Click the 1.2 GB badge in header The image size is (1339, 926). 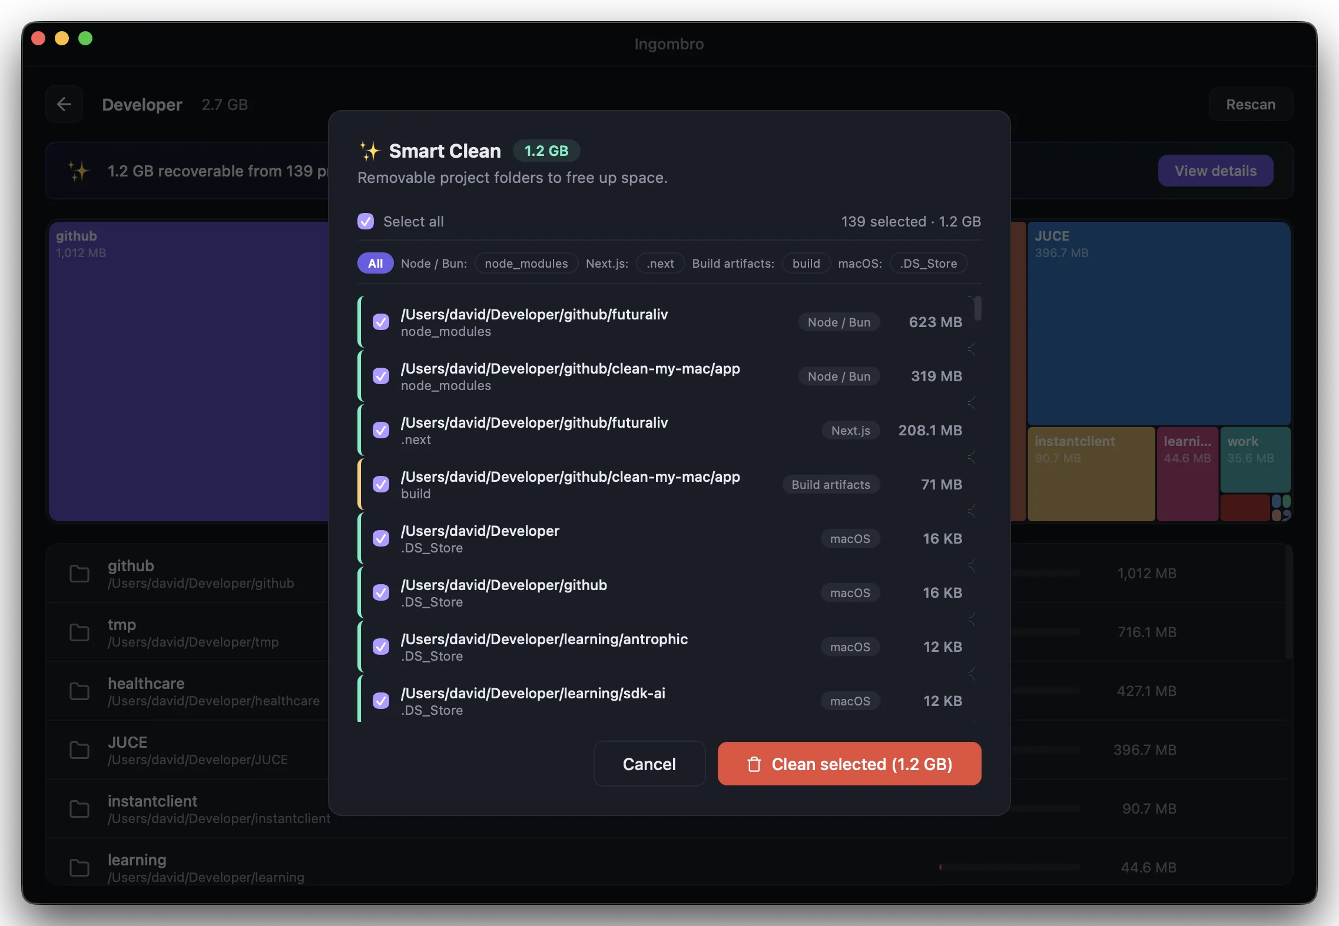[x=546, y=151]
